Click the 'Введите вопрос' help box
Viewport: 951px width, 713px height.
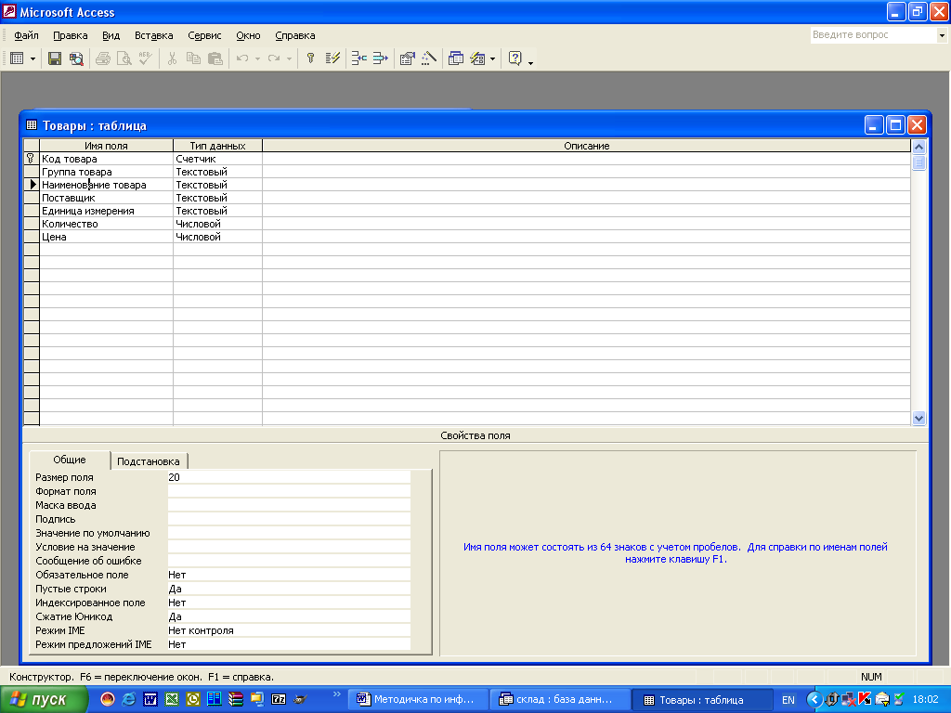873,35
